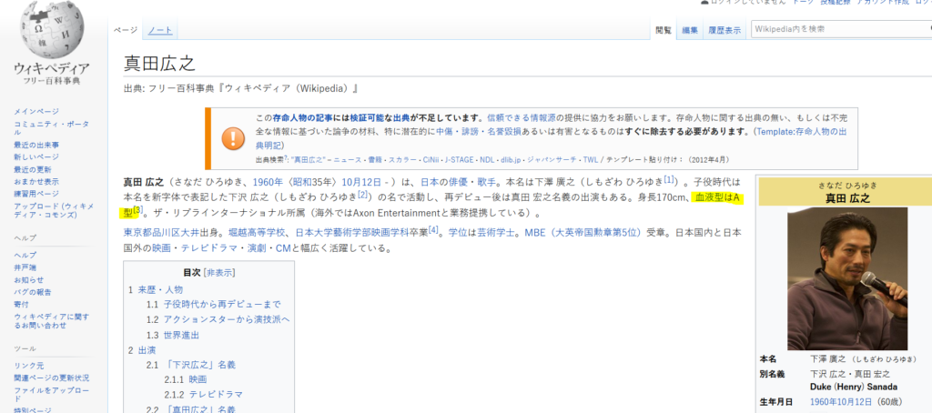Click the 寄付 donation link
This screenshot has height=413, width=932.
click(21, 304)
